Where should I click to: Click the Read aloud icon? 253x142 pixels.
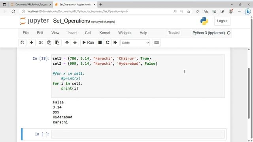(175, 11)
